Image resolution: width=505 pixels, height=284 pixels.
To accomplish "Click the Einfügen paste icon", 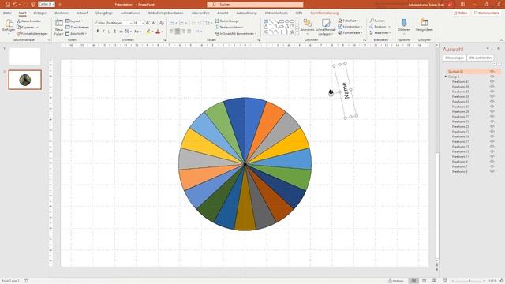I will click(x=9, y=24).
